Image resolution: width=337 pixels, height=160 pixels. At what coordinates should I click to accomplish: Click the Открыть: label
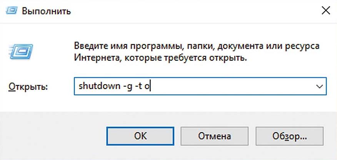[27, 87]
